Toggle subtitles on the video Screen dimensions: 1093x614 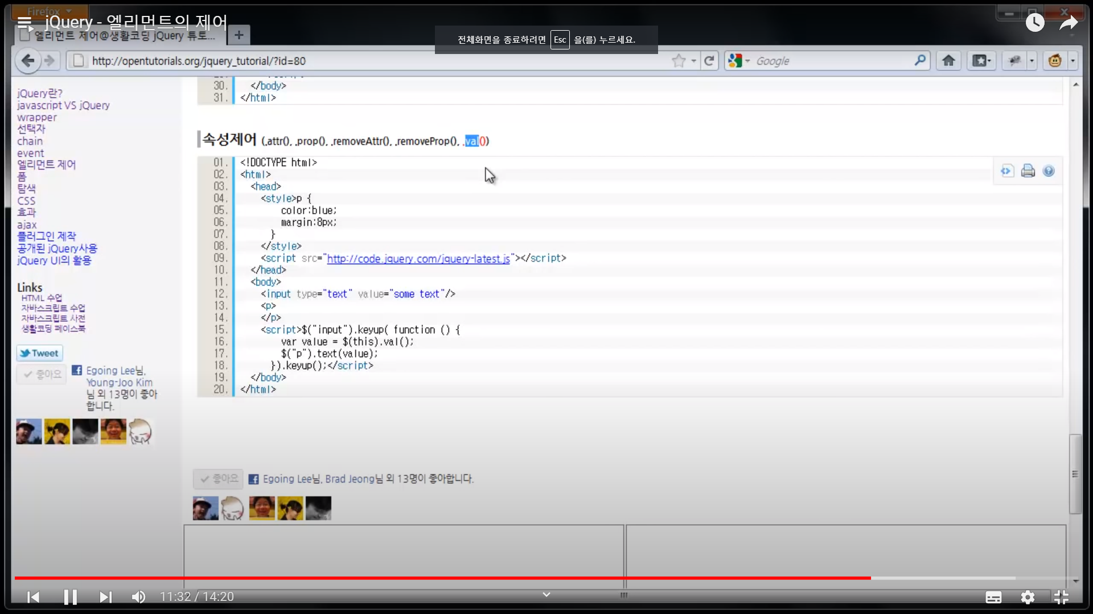click(993, 597)
